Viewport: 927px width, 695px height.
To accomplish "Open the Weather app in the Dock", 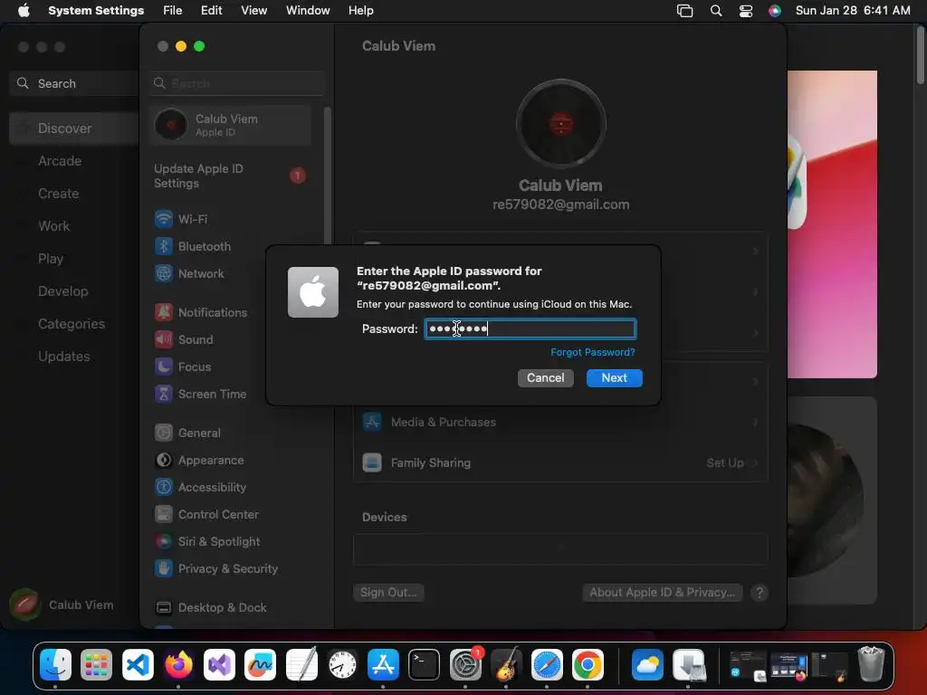I will tap(647, 664).
